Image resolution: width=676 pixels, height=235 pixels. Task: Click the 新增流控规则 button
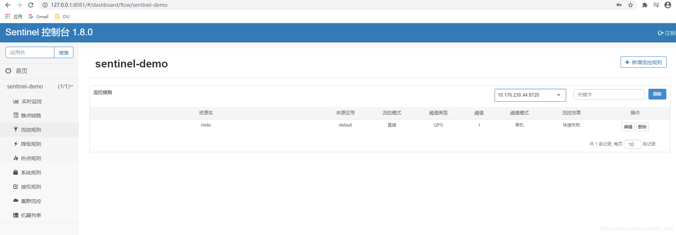coord(643,62)
